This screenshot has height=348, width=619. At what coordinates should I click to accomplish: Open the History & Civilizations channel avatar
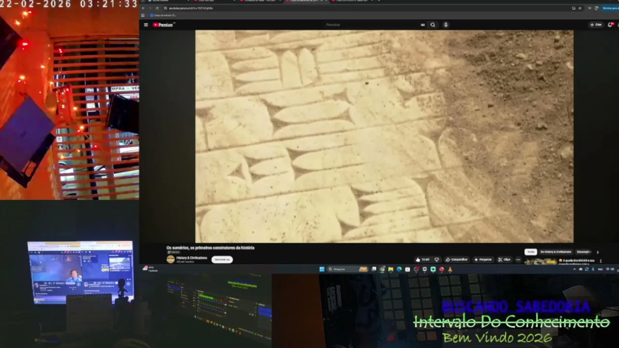171,259
